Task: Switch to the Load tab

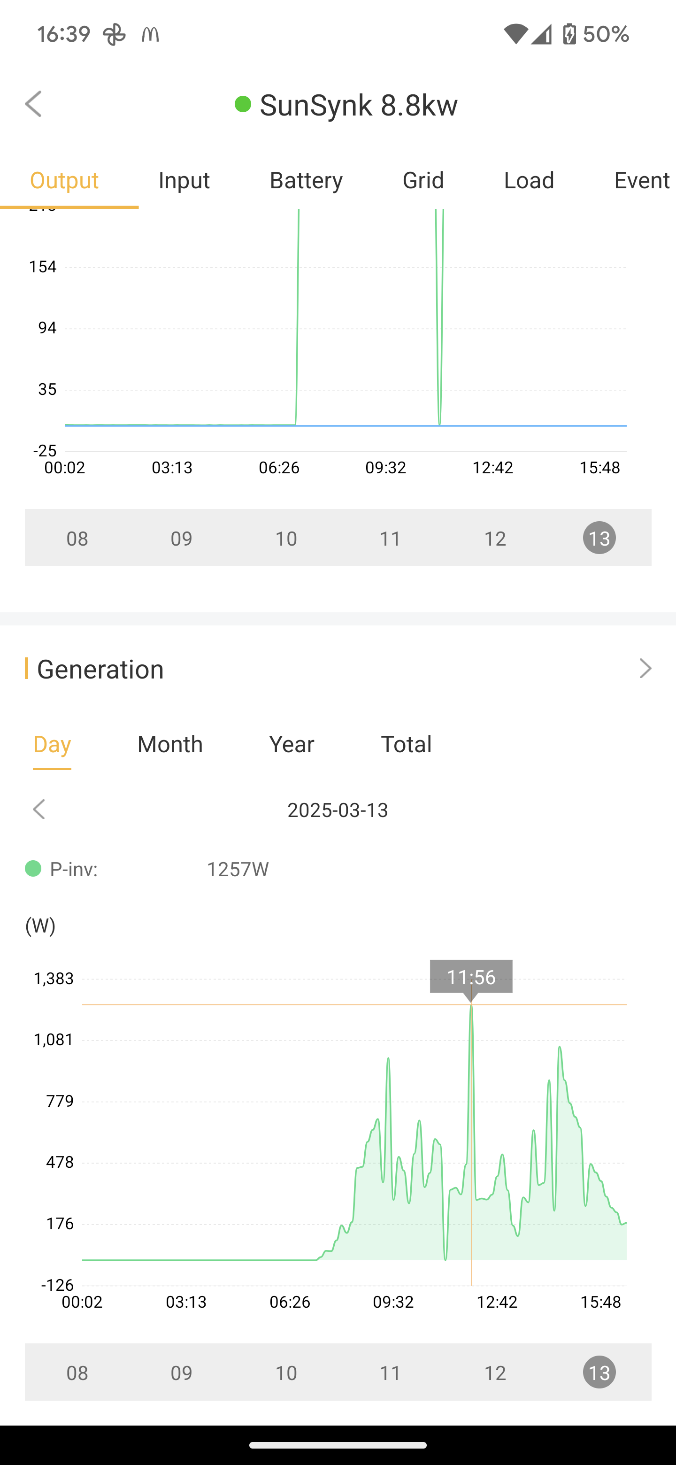Action: (x=529, y=180)
